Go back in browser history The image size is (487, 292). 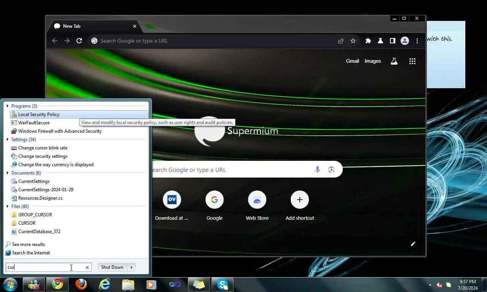coord(55,41)
